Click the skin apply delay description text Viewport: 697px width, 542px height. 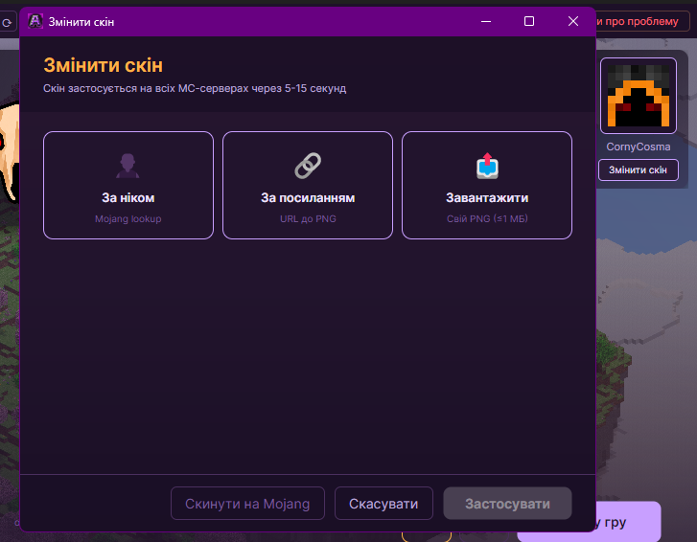[195, 88]
